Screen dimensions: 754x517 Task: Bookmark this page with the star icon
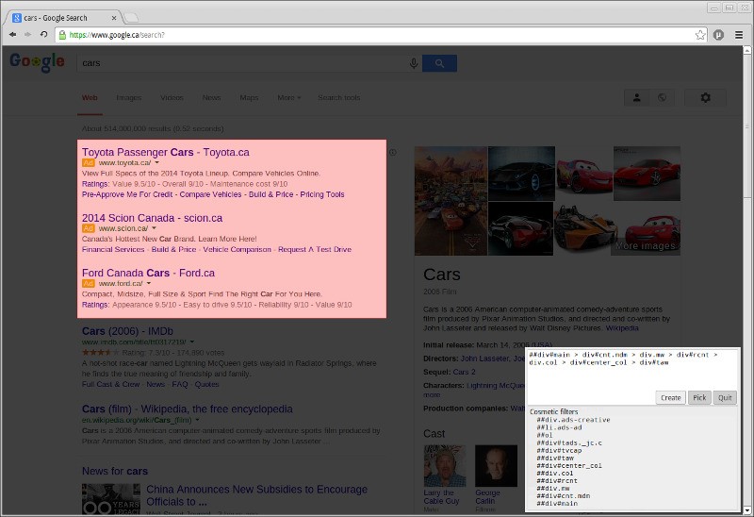point(700,35)
